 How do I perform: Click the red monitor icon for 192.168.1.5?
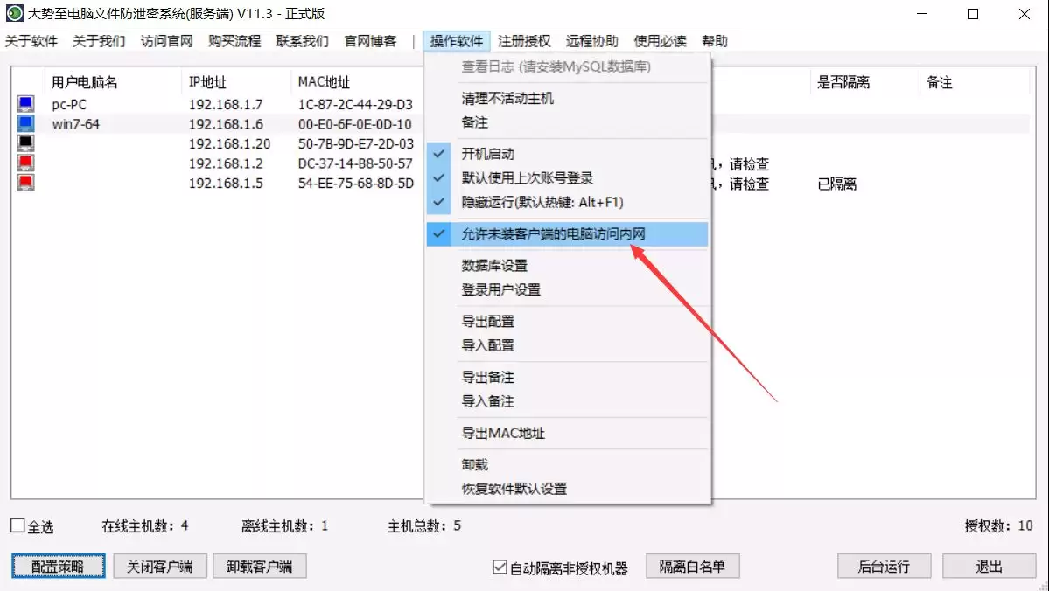[x=25, y=183]
